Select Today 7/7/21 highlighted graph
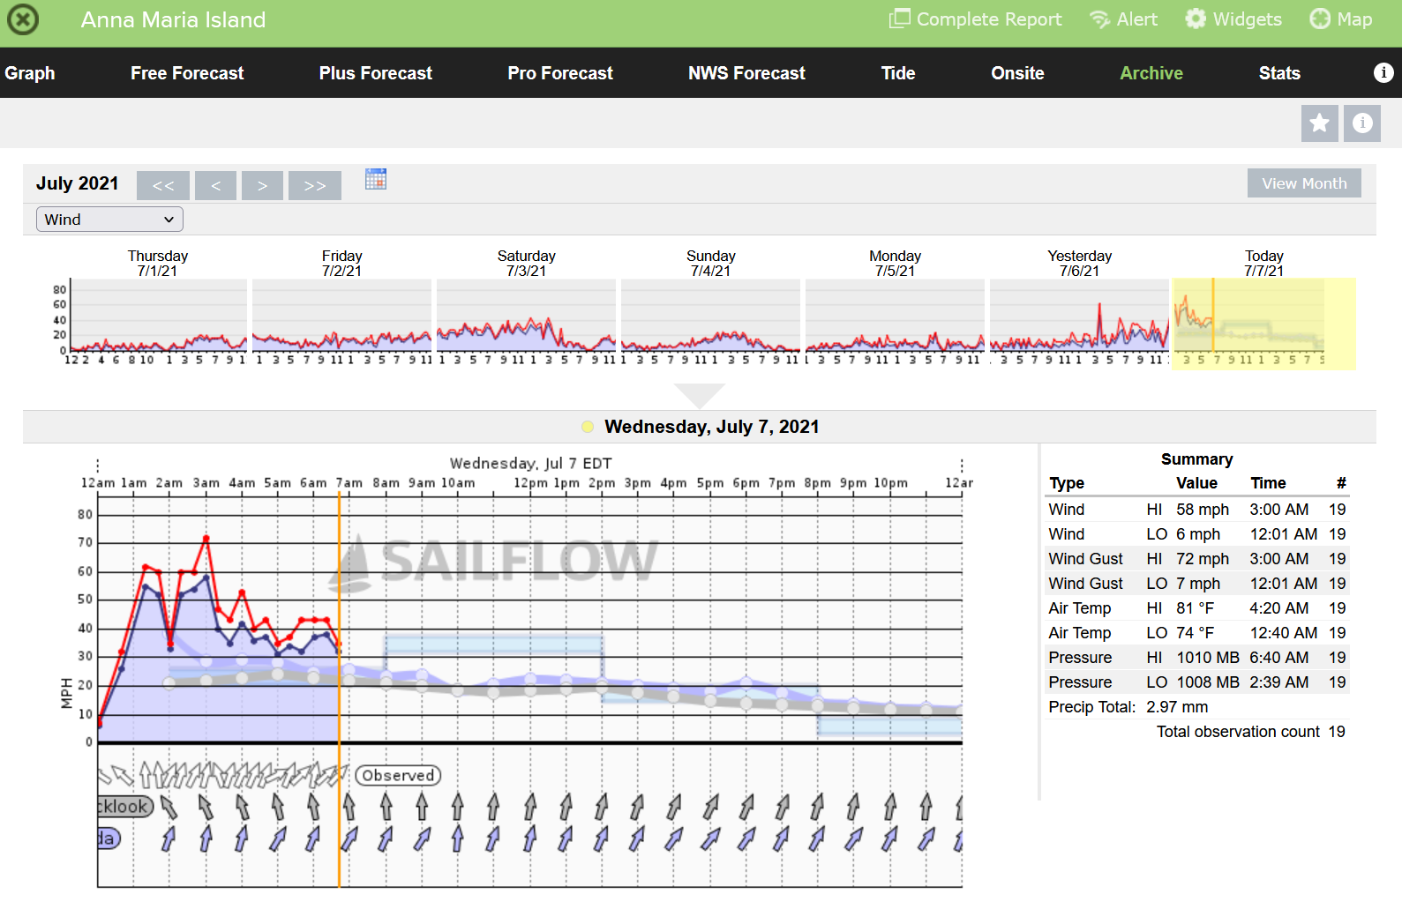 (1264, 323)
